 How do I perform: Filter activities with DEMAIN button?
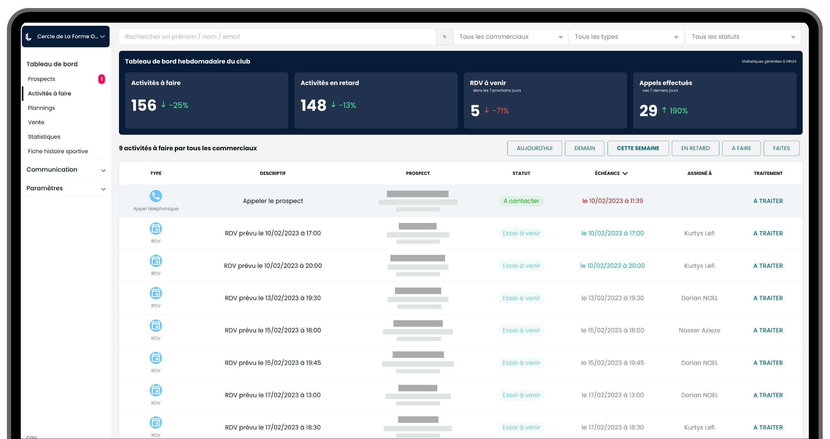(x=584, y=148)
